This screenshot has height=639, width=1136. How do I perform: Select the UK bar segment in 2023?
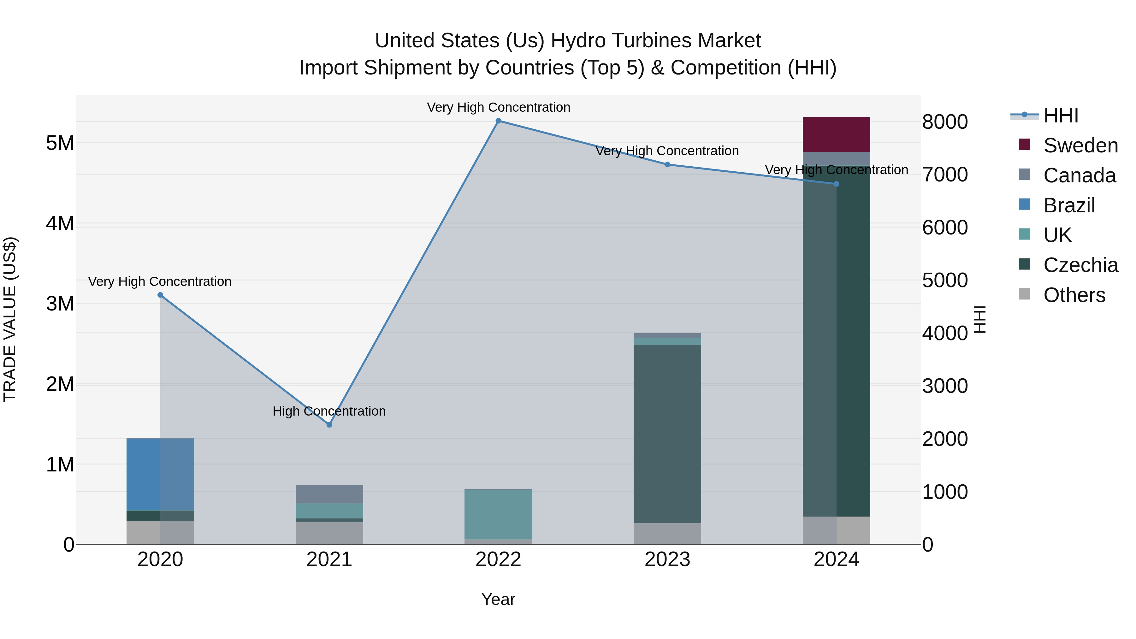(x=667, y=341)
